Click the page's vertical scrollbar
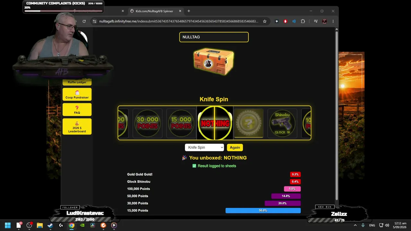The image size is (411, 231). pyautogui.click(x=337, y=116)
